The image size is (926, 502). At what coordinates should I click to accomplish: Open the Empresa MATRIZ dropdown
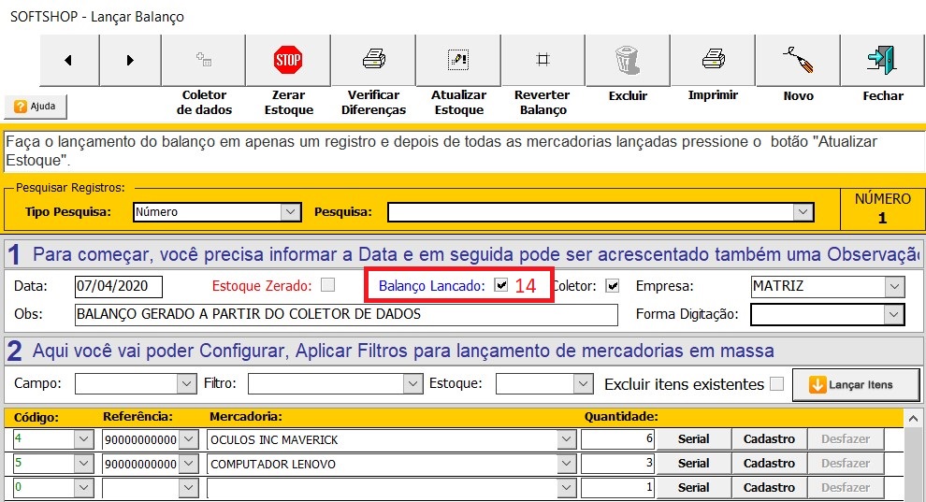coord(894,286)
